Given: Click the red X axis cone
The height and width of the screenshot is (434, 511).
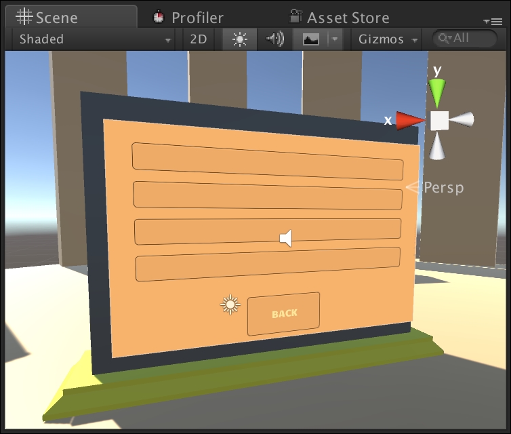Looking at the screenshot, I should pos(410,121).
